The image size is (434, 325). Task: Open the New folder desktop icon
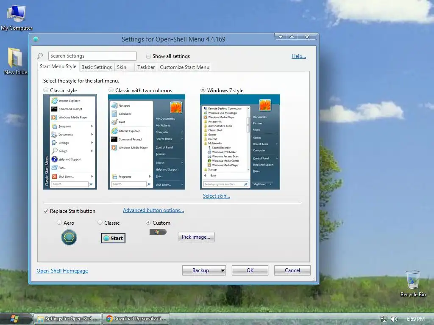point(16,61)
